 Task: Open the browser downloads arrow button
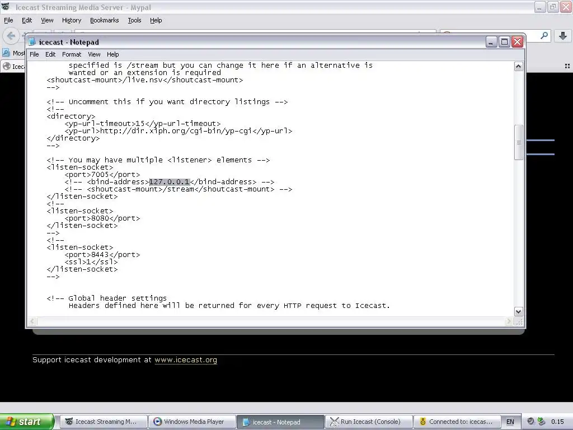coord(563,36)
